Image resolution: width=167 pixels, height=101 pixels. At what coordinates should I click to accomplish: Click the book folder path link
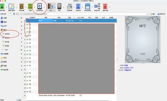click(128, 70)
